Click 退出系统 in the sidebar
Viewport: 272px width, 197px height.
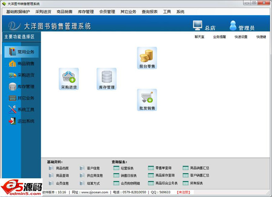pos(21,121)
